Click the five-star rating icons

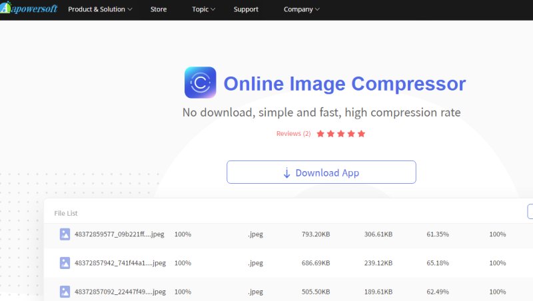(x=341, y=133)
